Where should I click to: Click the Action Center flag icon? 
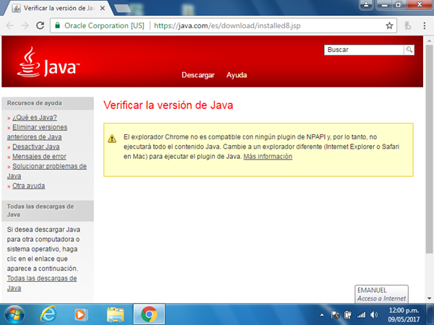[x=335, y=314]
